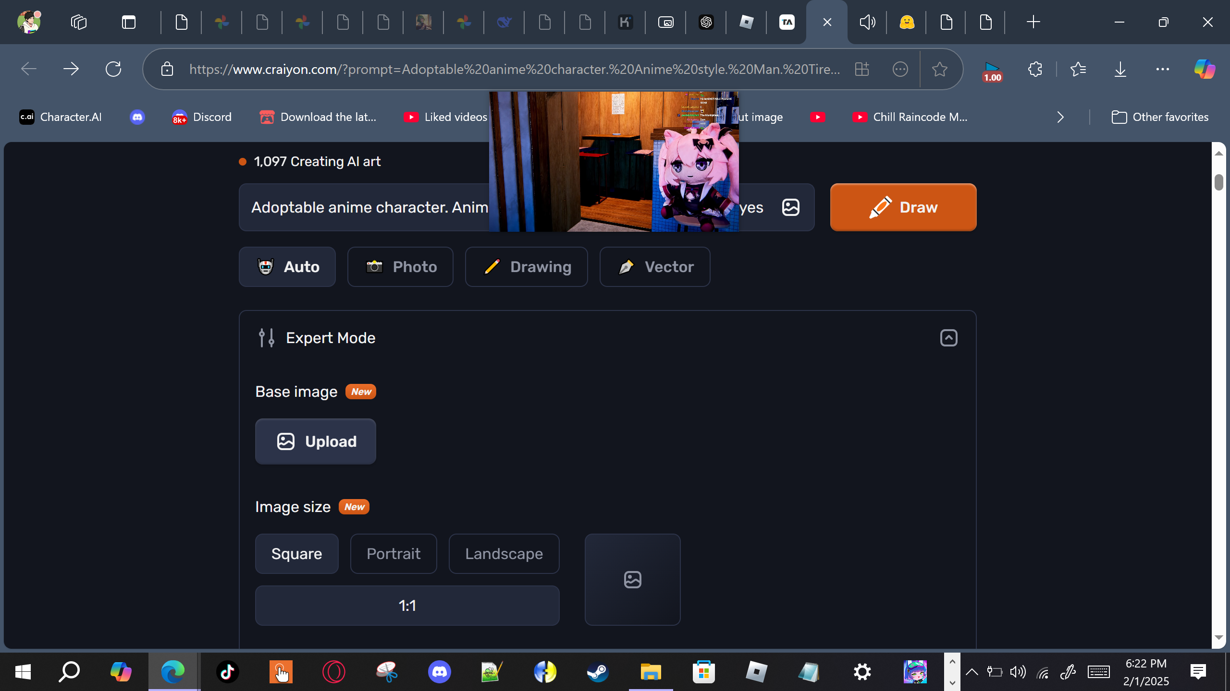The height and width of the screenshot is (691, 1230).
Task: Click the 1:1 aspect ratio bar
Action: (x=407, y=606)
